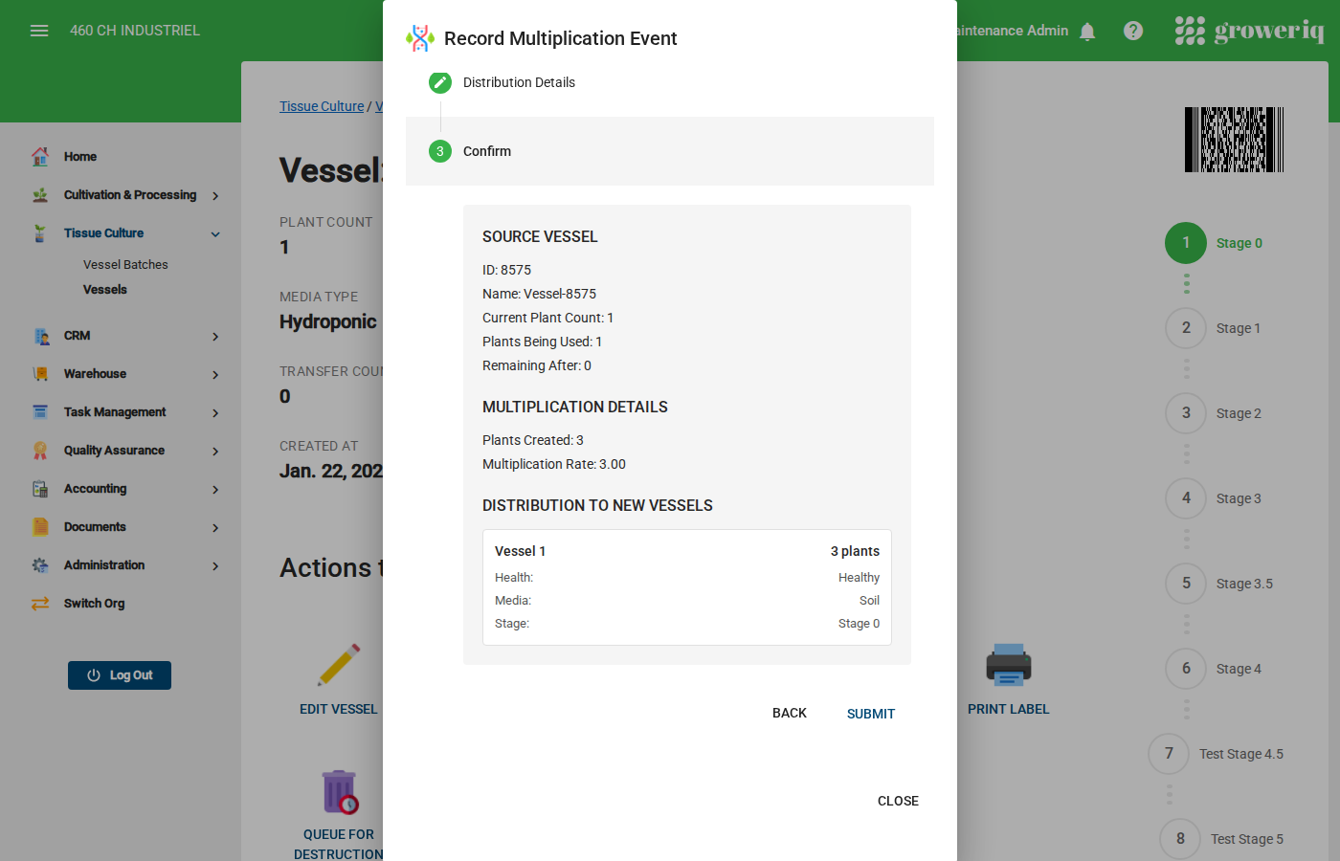This screenshot has height=861, width=1340.
Task: Select the Queue for Destruction icon
Action: tap(339, 790)
